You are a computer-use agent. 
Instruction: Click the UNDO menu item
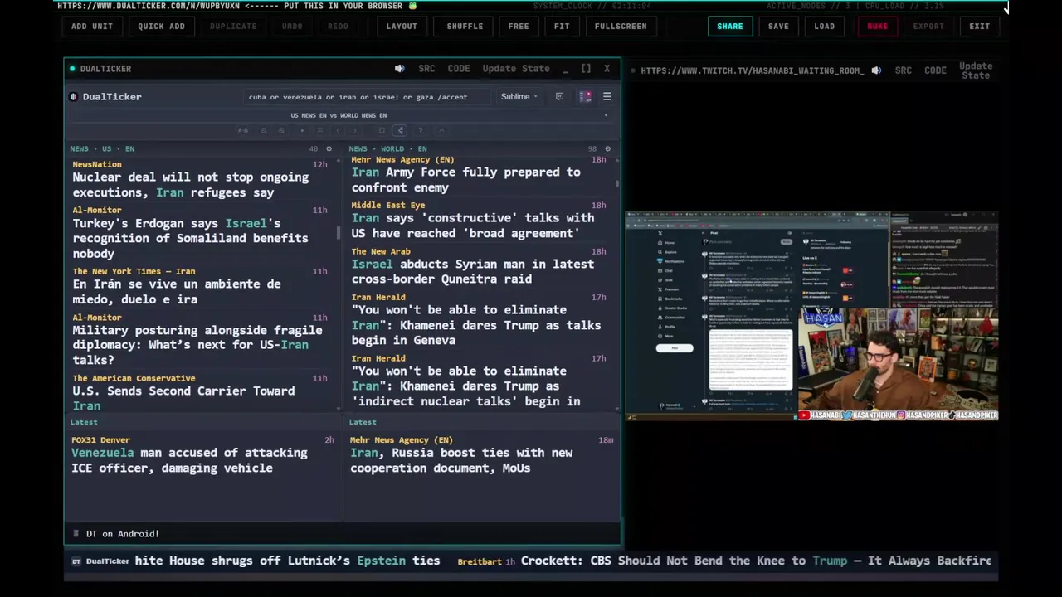292,26
